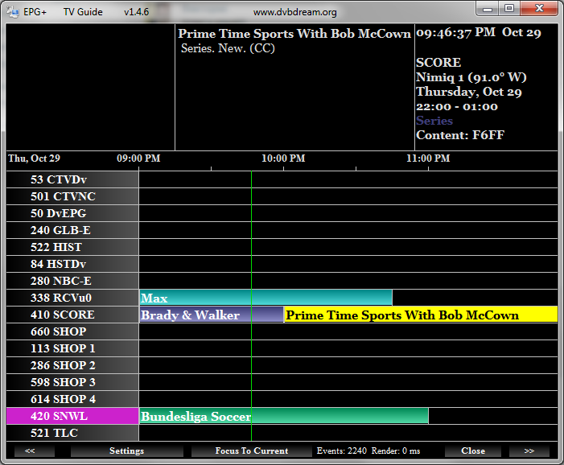Viewport: 564px width, 465px height.
Task: Click the EPG+ app icon in title bar
Action: (13, 12)
